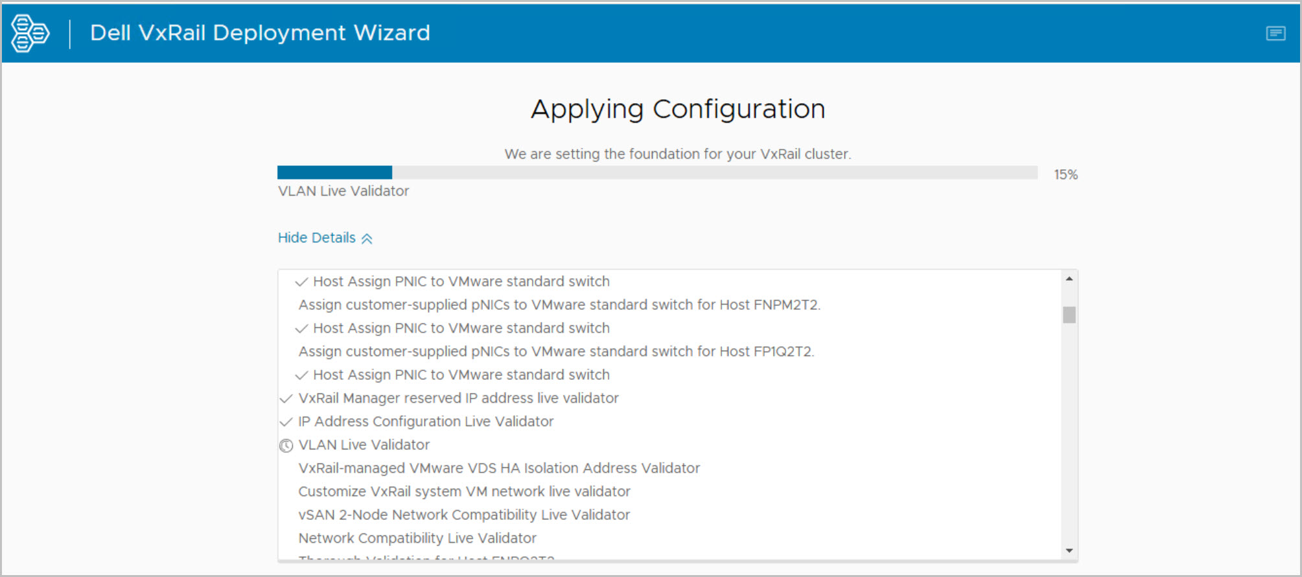Click the 15% progress percentage label

(x=1065, y=174)
